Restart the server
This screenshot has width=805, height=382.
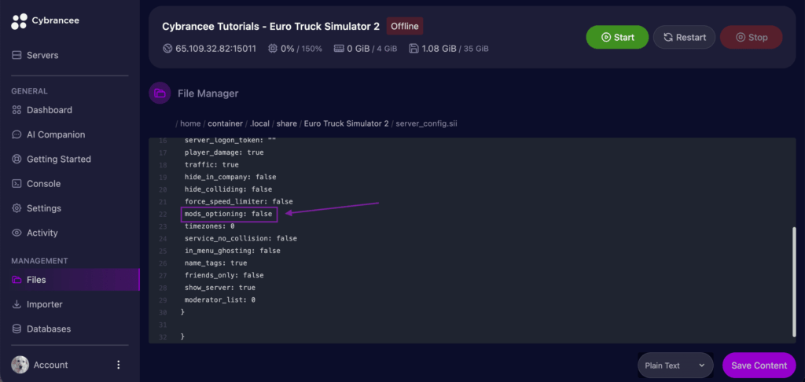[684, 37]
